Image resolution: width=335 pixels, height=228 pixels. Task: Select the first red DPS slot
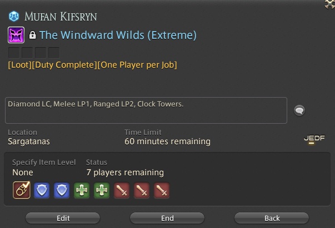tap(122, 190)
